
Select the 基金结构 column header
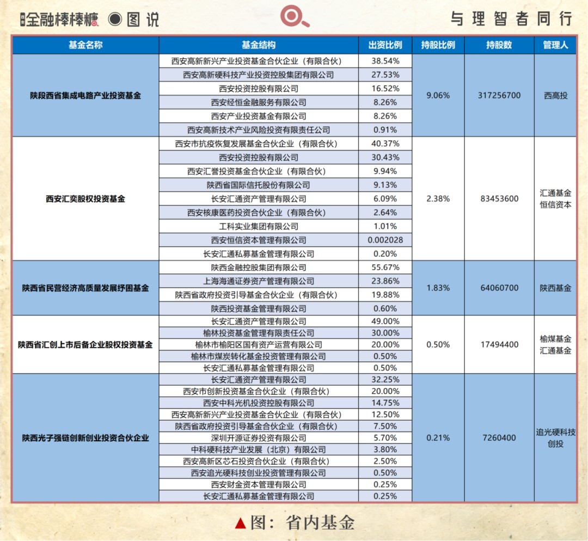(x=258, y=45)
